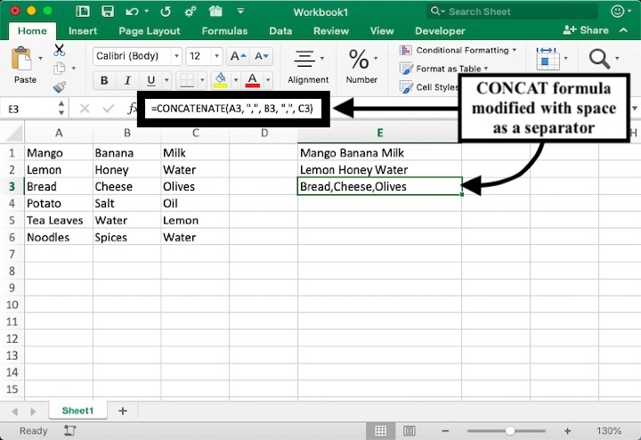Cancel the formula entry with X
Image resolution: width=641 pixels, height=440 pixels.
(x=85, y=109)
